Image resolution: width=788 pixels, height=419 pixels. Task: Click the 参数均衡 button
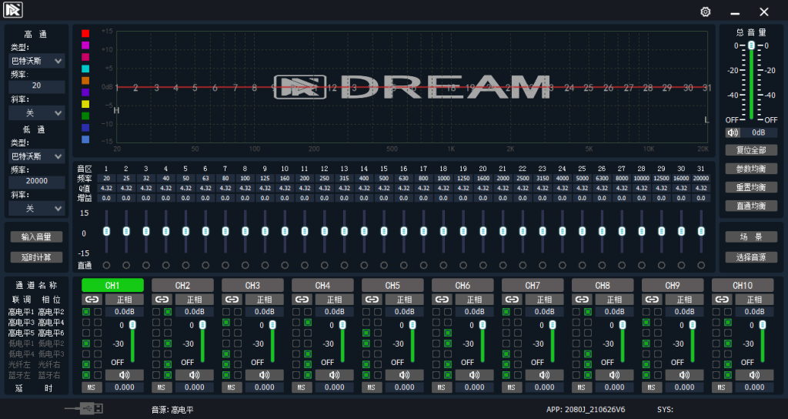(x=751, y=169)
